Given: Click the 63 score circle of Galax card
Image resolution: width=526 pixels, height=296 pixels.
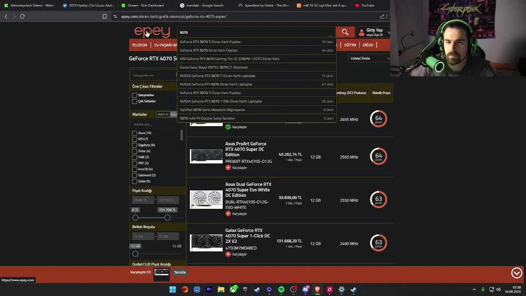Looking at the screenshot, I should pos(378,243).
